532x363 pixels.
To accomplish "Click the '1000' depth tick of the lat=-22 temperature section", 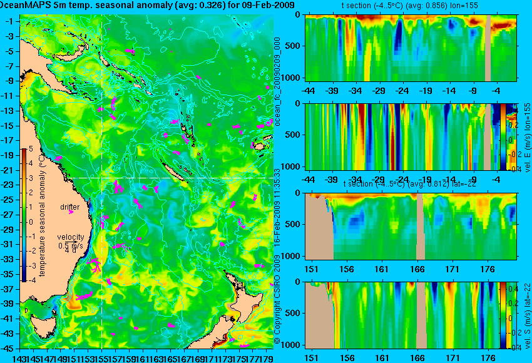I will [291, 256].
